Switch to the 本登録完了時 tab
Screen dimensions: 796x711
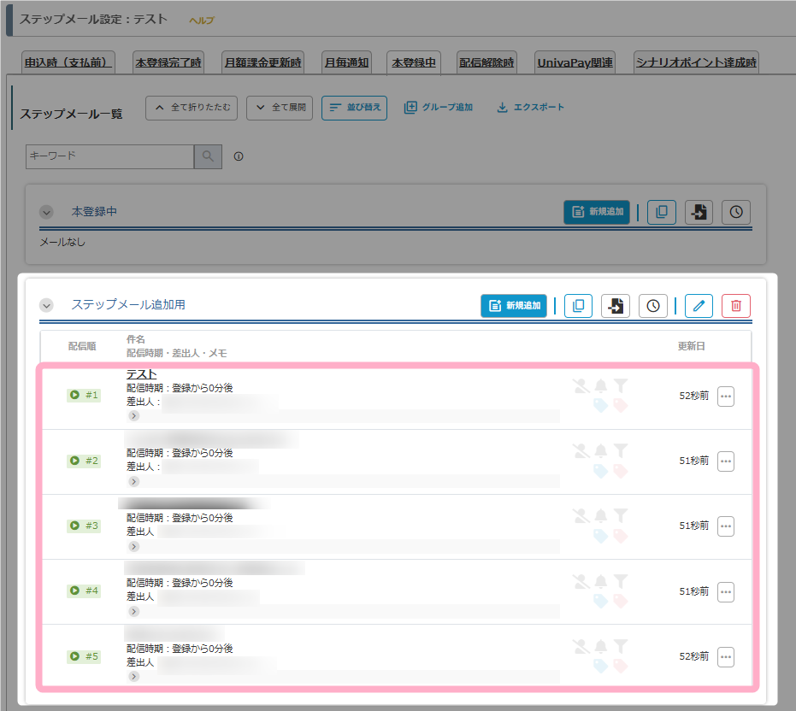coord(168,62)
